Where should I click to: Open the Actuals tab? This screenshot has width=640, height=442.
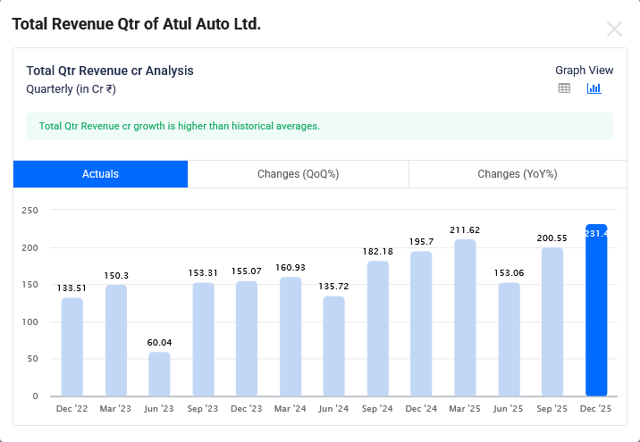(x=100, y=174)
